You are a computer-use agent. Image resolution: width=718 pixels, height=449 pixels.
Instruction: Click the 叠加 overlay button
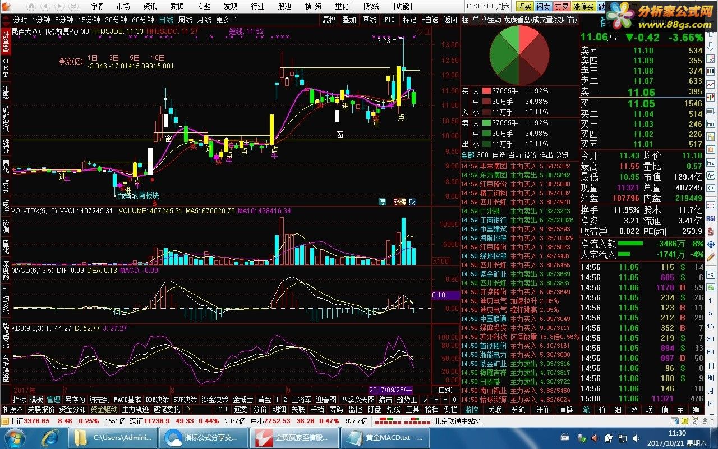(x=349, y=20)
